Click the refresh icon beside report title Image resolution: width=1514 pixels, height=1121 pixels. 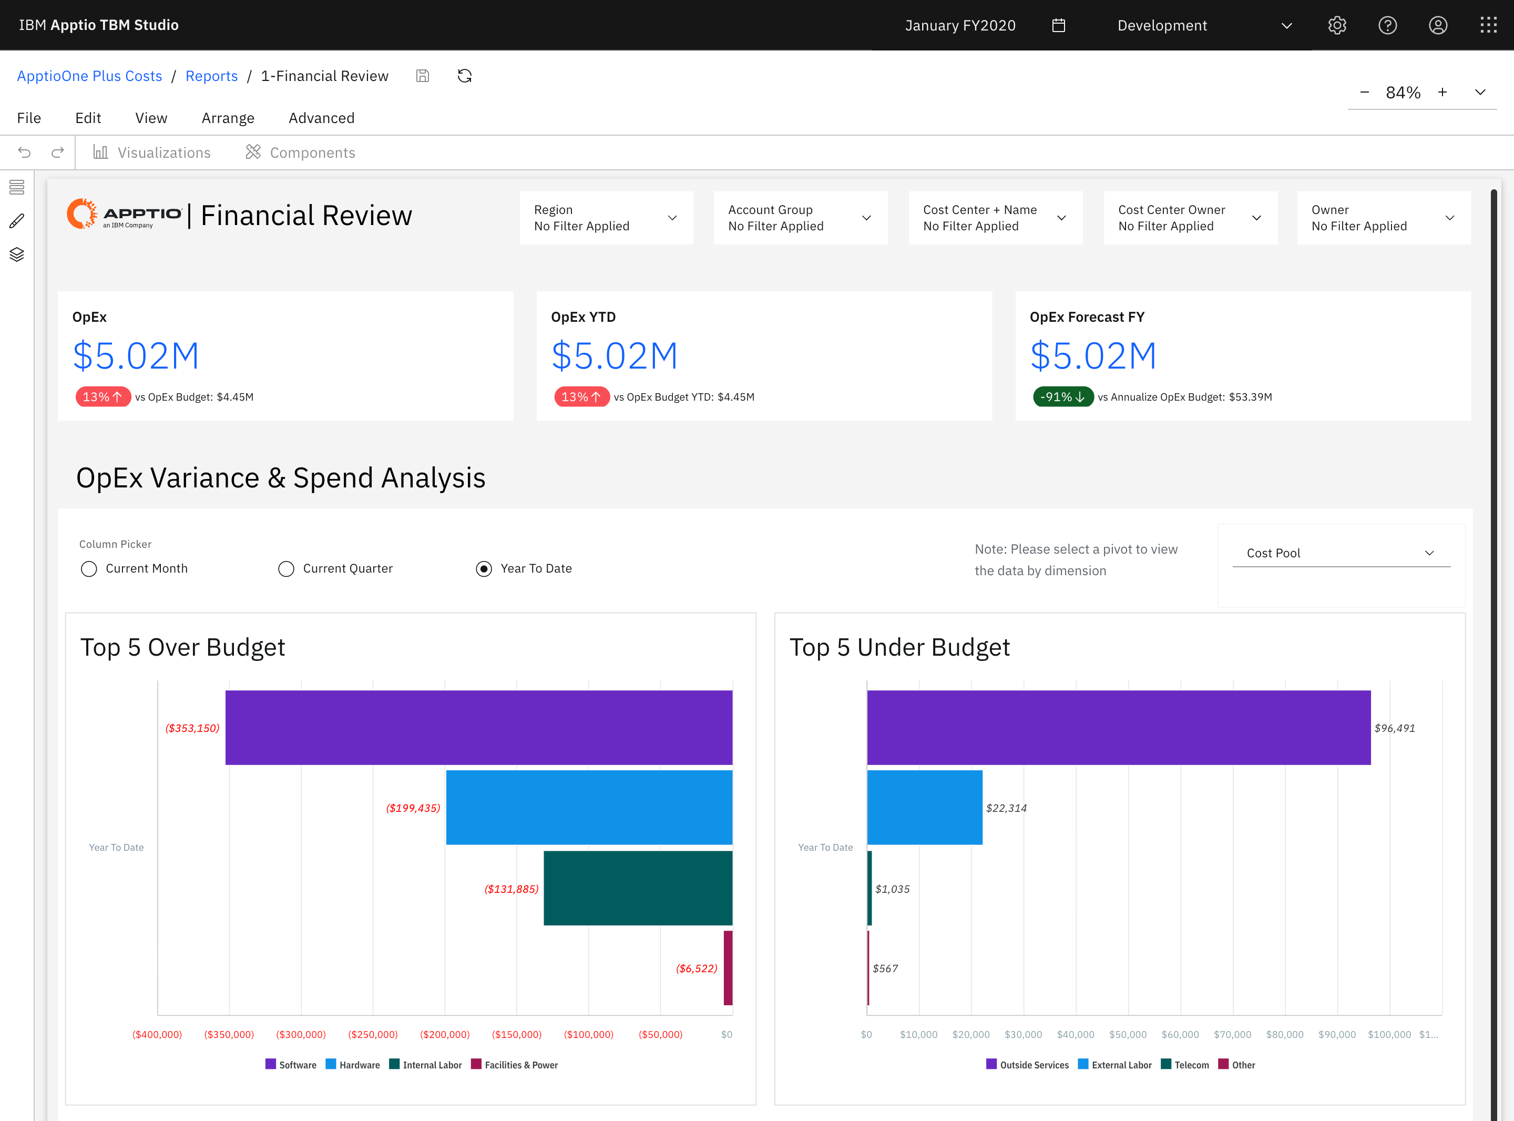coord(465,76)
